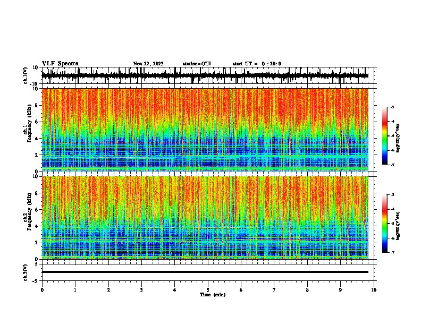Select the flat black ch.3 trace
This screenshot has width=421, height=325.
(x=205, y=272)
